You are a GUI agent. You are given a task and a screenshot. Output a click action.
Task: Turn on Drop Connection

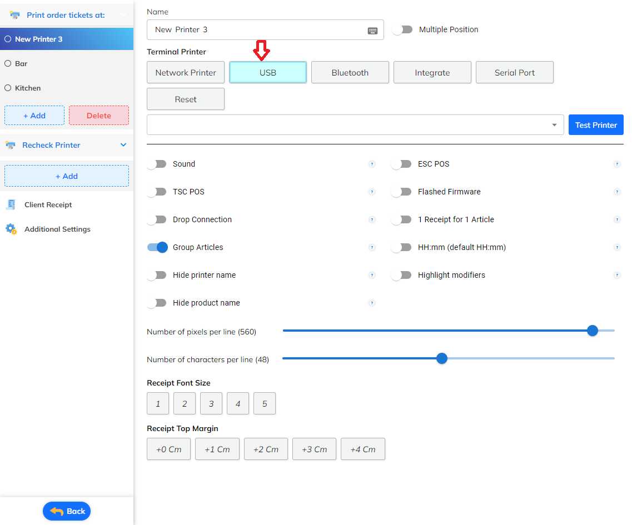tap(157, 219)
